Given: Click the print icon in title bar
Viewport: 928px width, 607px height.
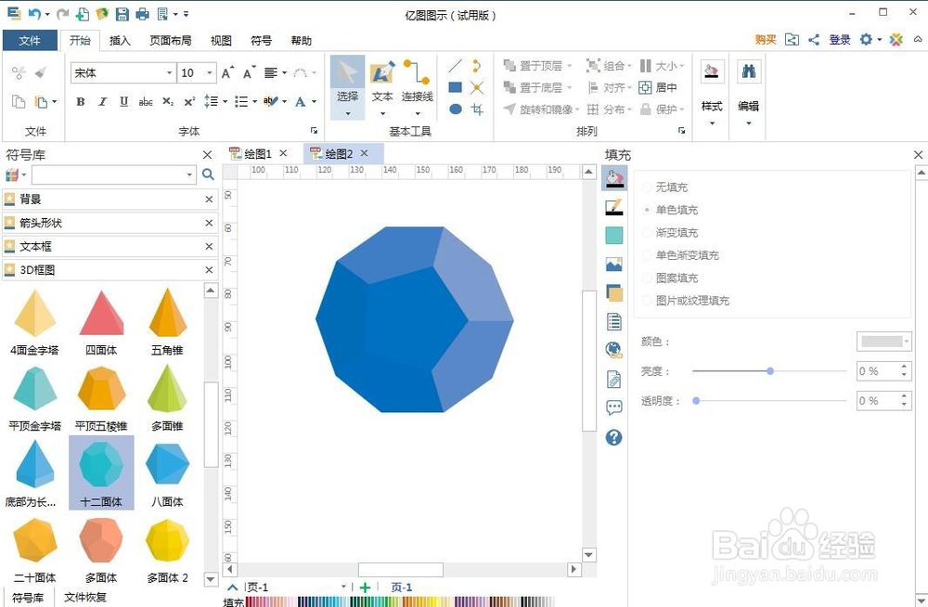Looking at the screenshot, I should (x=142, y=14).
